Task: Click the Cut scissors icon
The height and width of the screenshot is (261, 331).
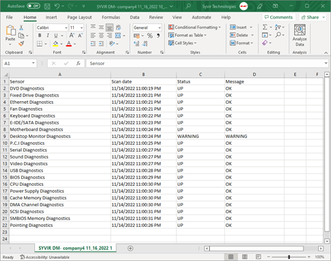Action: pos(21,27)
